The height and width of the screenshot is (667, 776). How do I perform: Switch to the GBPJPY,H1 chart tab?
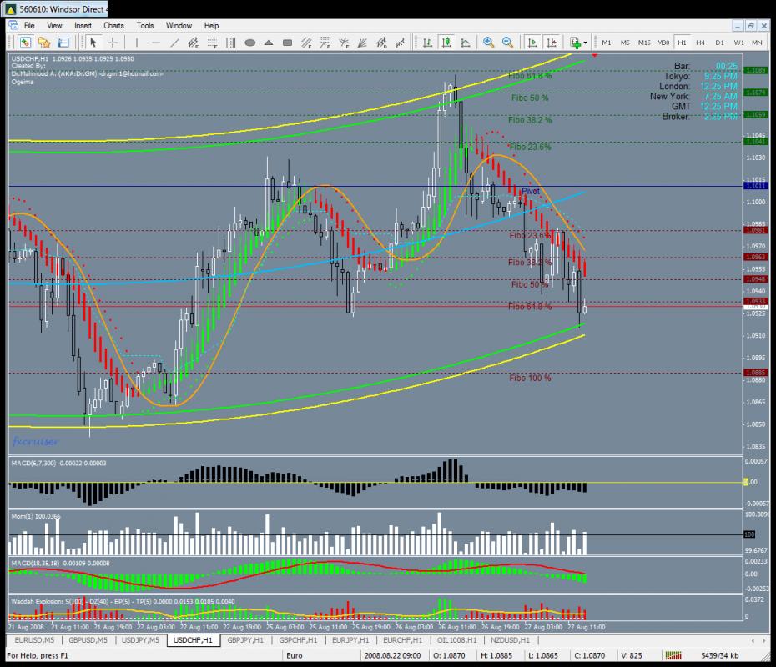(245, 639)
